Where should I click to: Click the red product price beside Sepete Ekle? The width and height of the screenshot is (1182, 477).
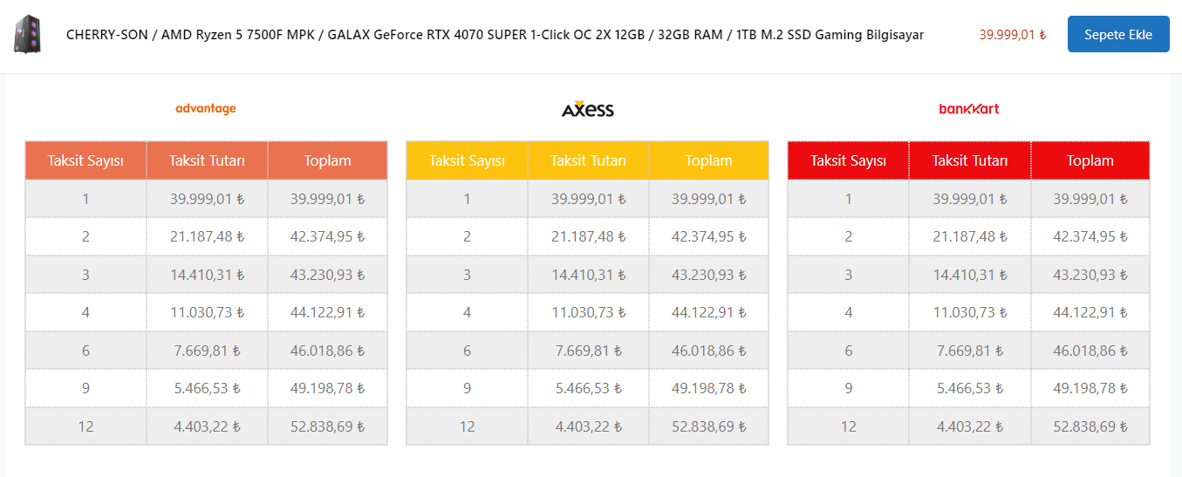[1012, 35]
